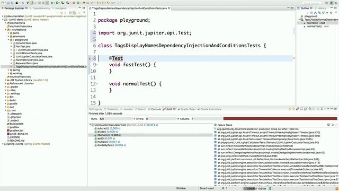Click the Open Perspective icon

coord(326,3)
